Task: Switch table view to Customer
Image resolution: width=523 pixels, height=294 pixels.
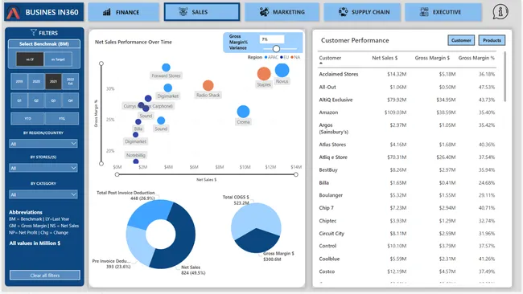Action: (461, 40)
